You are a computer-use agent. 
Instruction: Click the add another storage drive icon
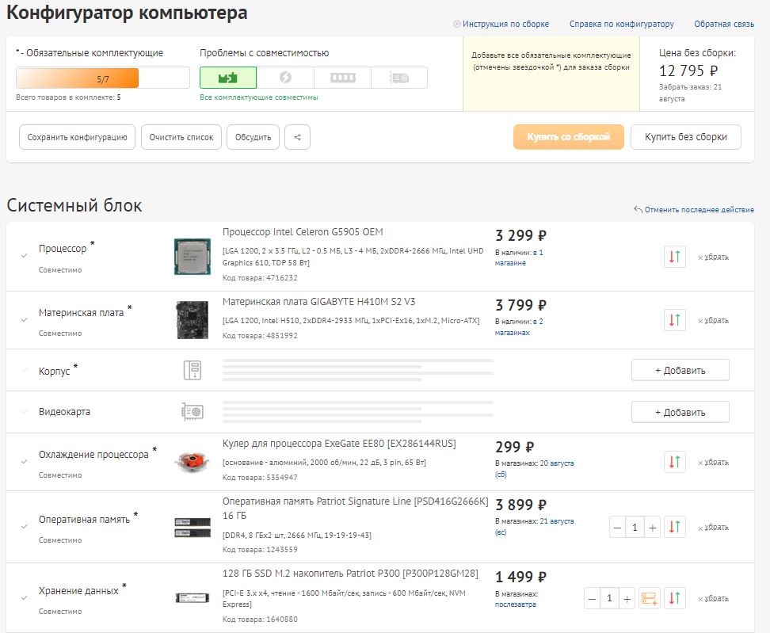650,598
